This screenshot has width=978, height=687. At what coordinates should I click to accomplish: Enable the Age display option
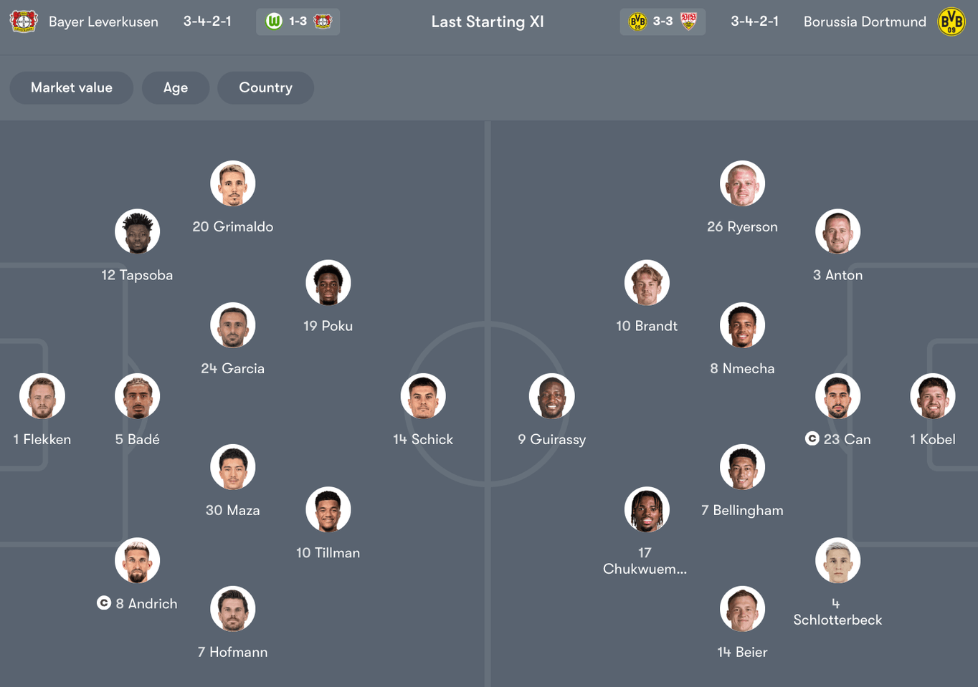tap(175, 87)
